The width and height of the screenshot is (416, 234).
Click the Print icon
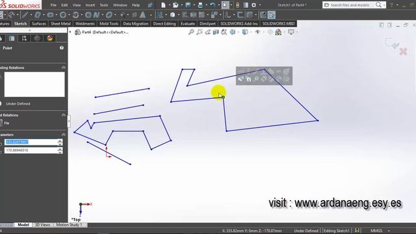point(200,5)
